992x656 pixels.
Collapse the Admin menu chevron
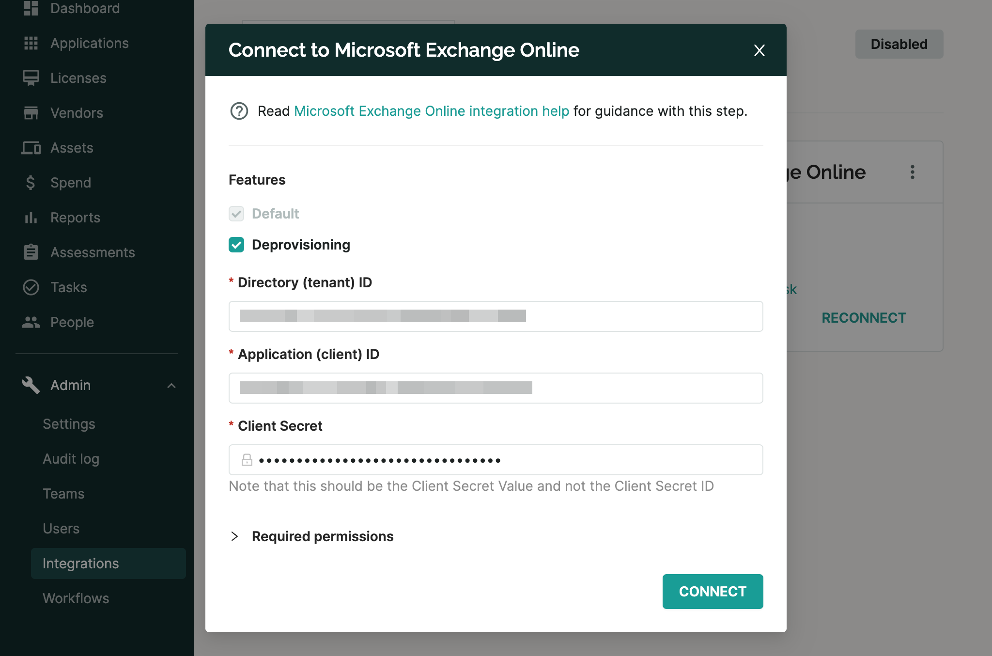[x=171, y=385]
